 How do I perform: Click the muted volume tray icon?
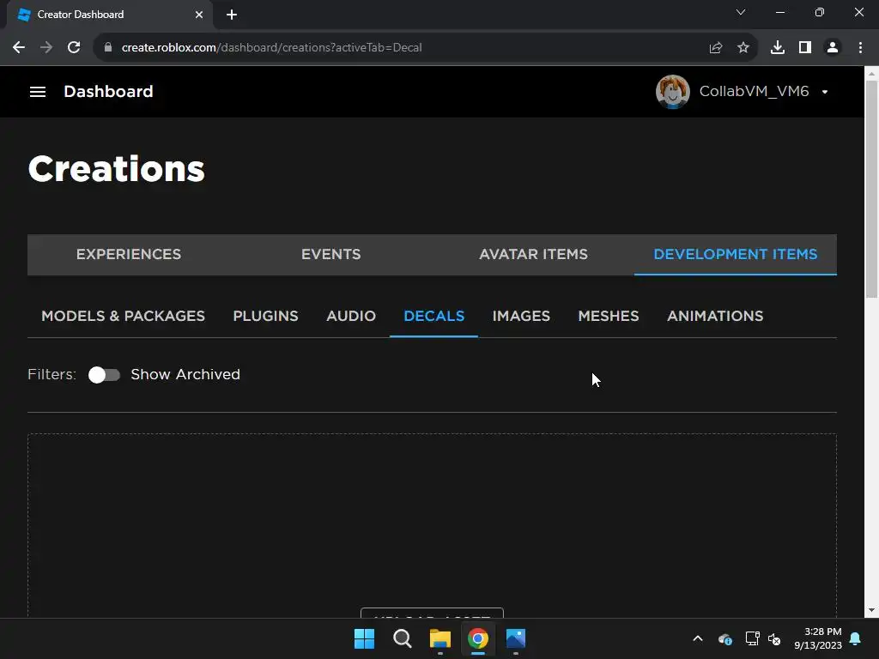(774, 638)
